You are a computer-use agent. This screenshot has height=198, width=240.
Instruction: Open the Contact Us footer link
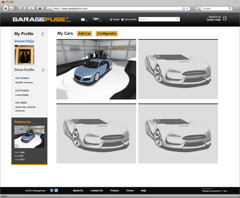pos(97,190)
